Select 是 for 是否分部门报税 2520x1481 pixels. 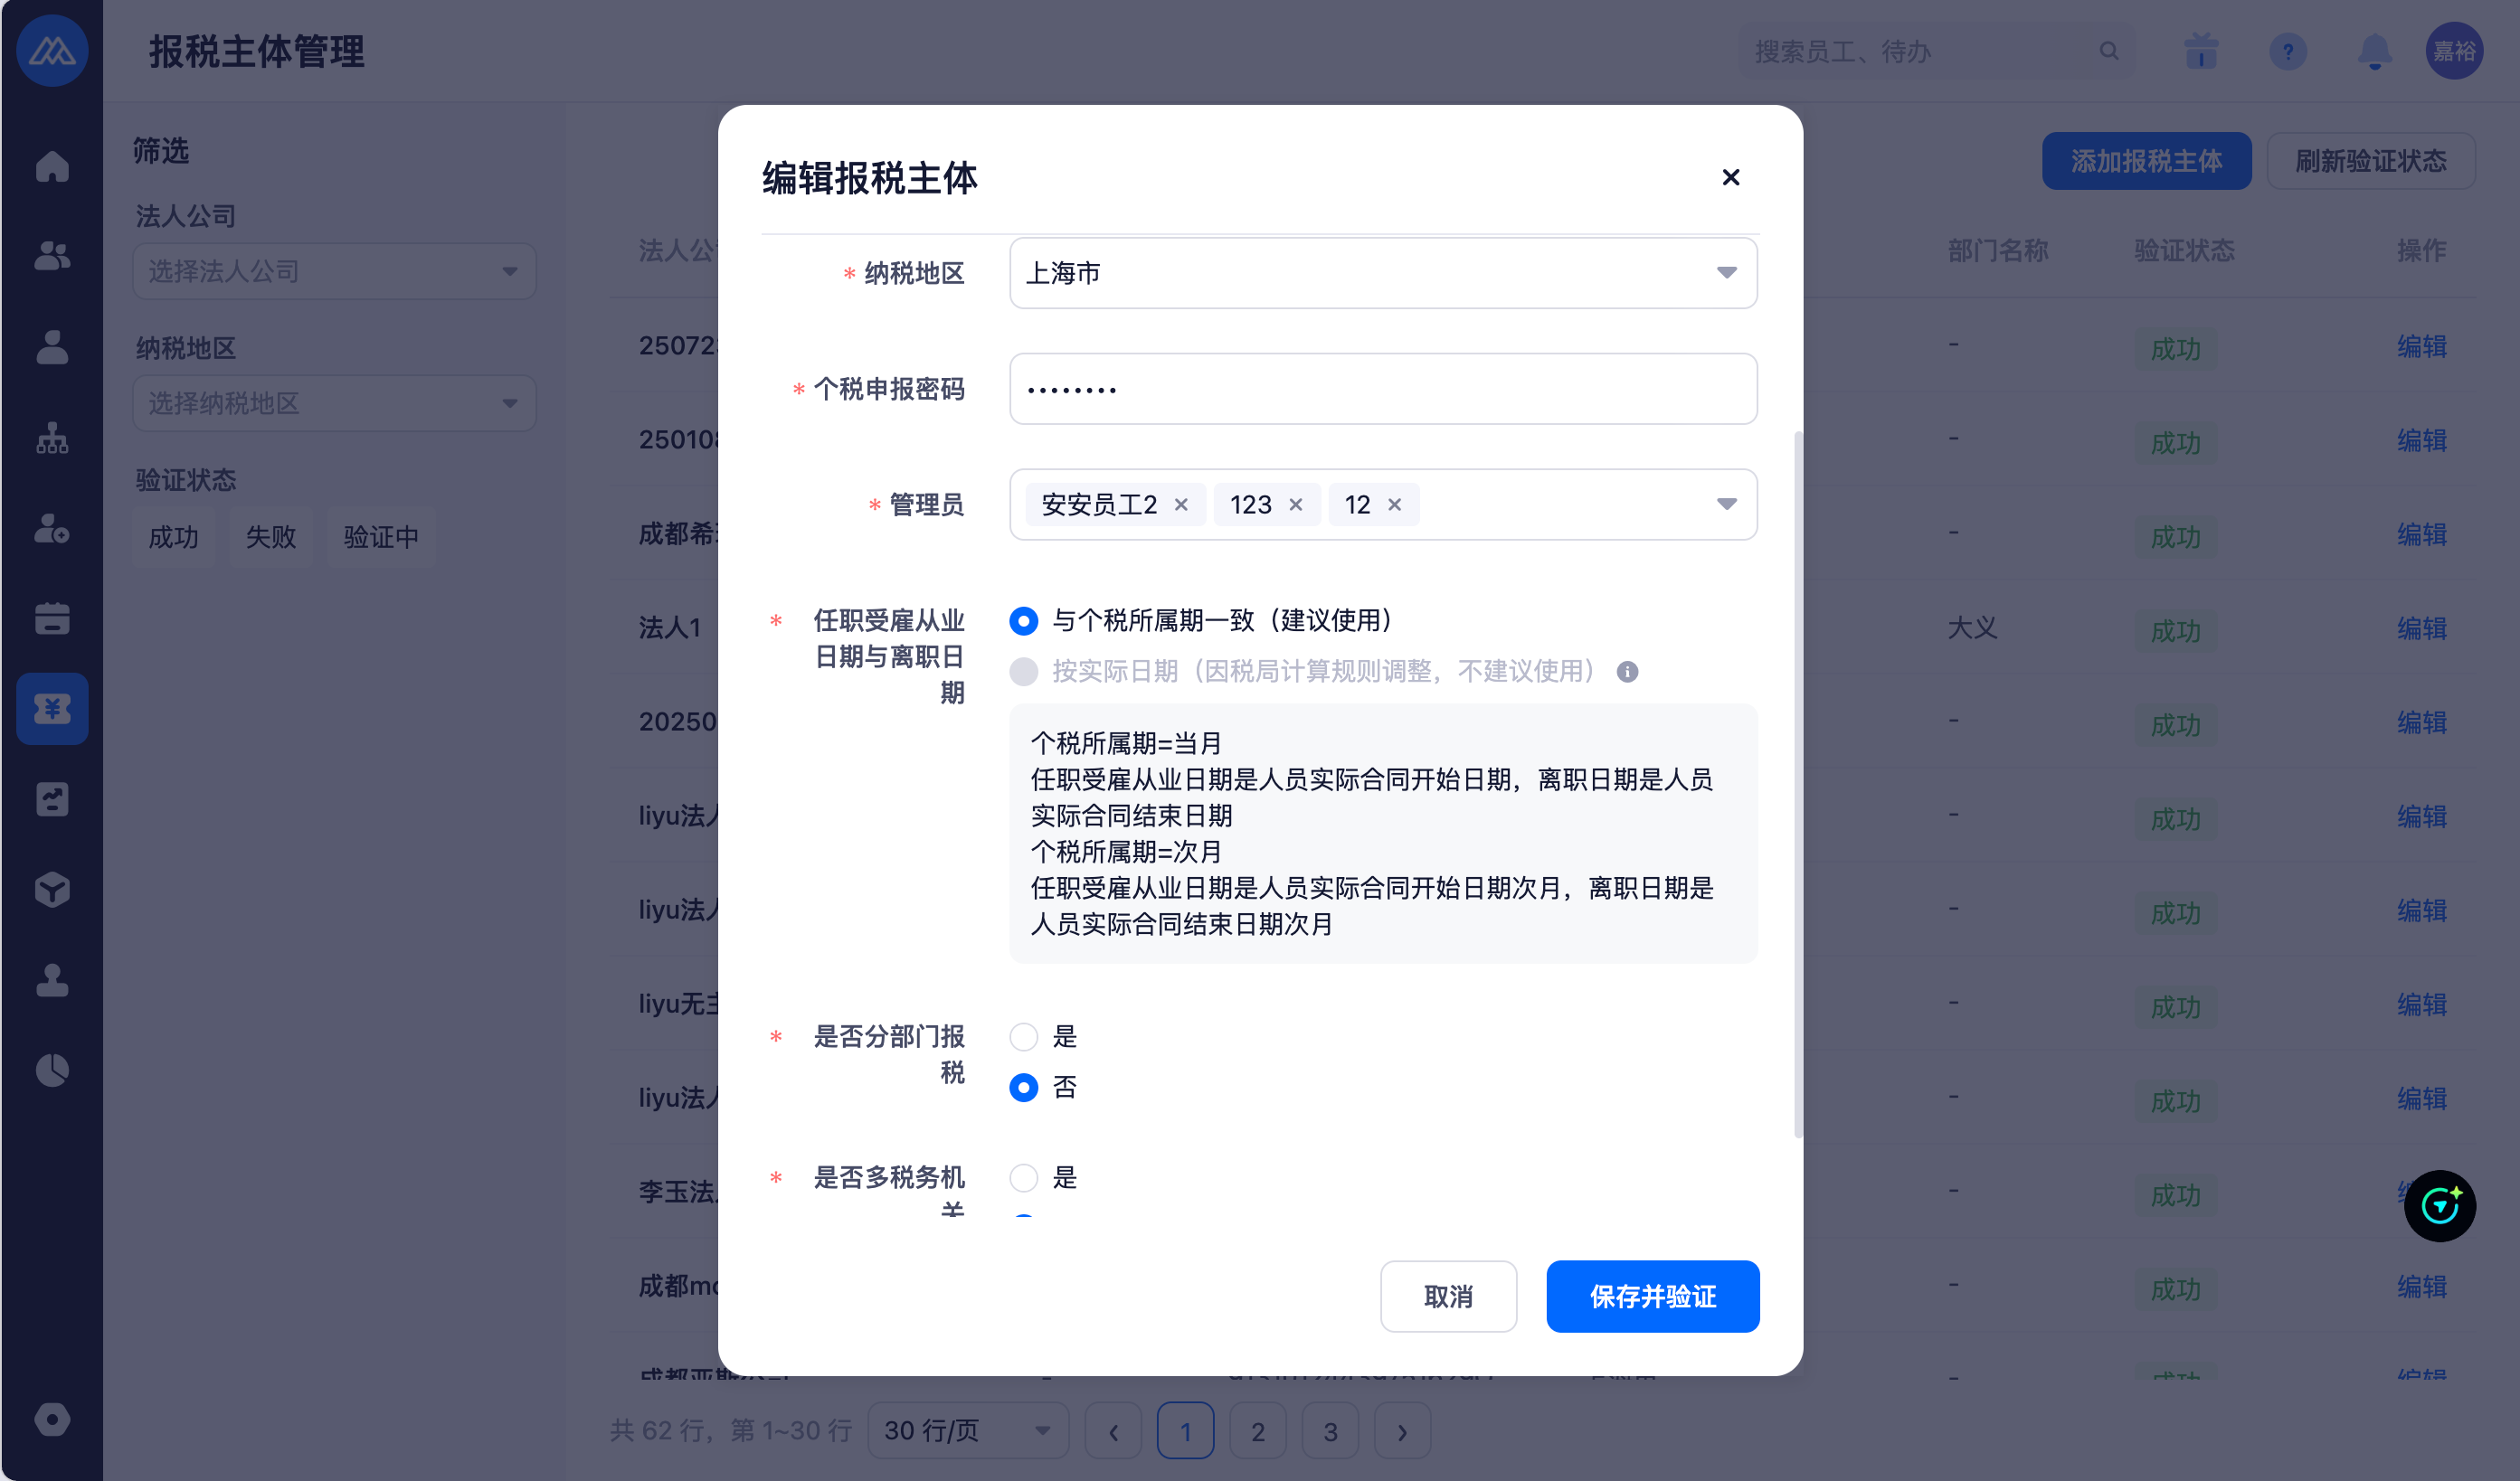(1023, 1036)
